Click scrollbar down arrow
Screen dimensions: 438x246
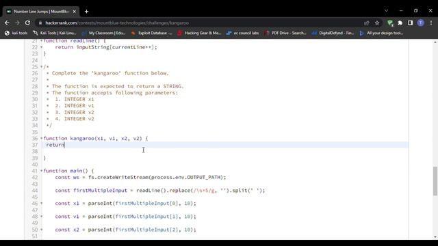pyautogui.click(x=435, y=237)
